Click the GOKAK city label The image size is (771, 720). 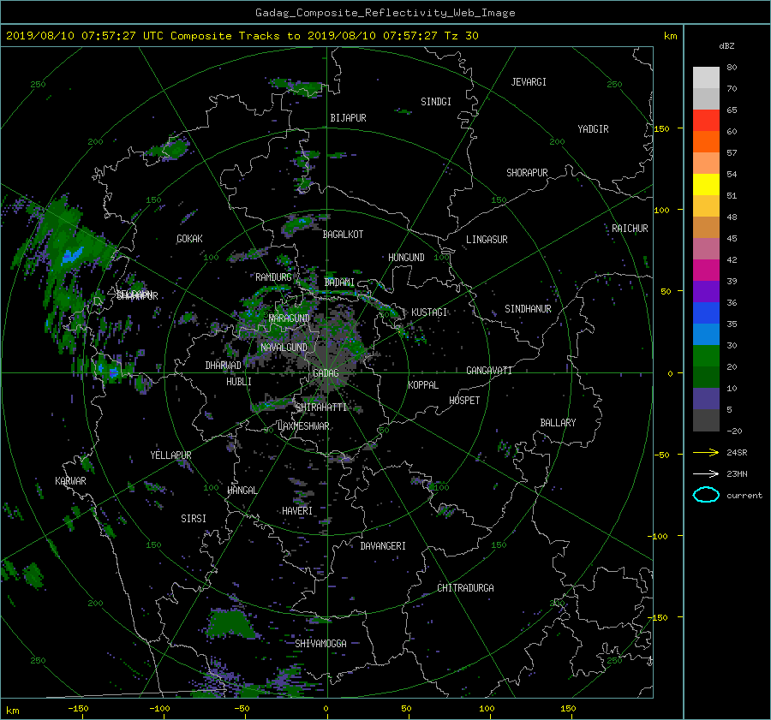click(189, 239)
